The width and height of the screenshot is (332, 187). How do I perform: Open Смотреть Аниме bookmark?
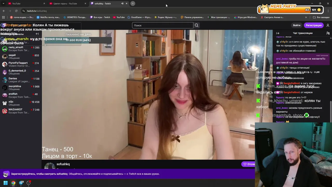coord(272,17)
